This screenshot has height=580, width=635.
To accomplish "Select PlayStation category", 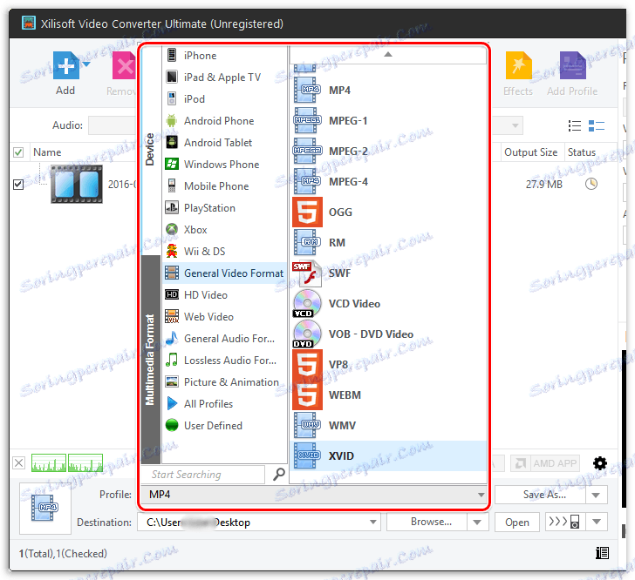I will (224, 208).
